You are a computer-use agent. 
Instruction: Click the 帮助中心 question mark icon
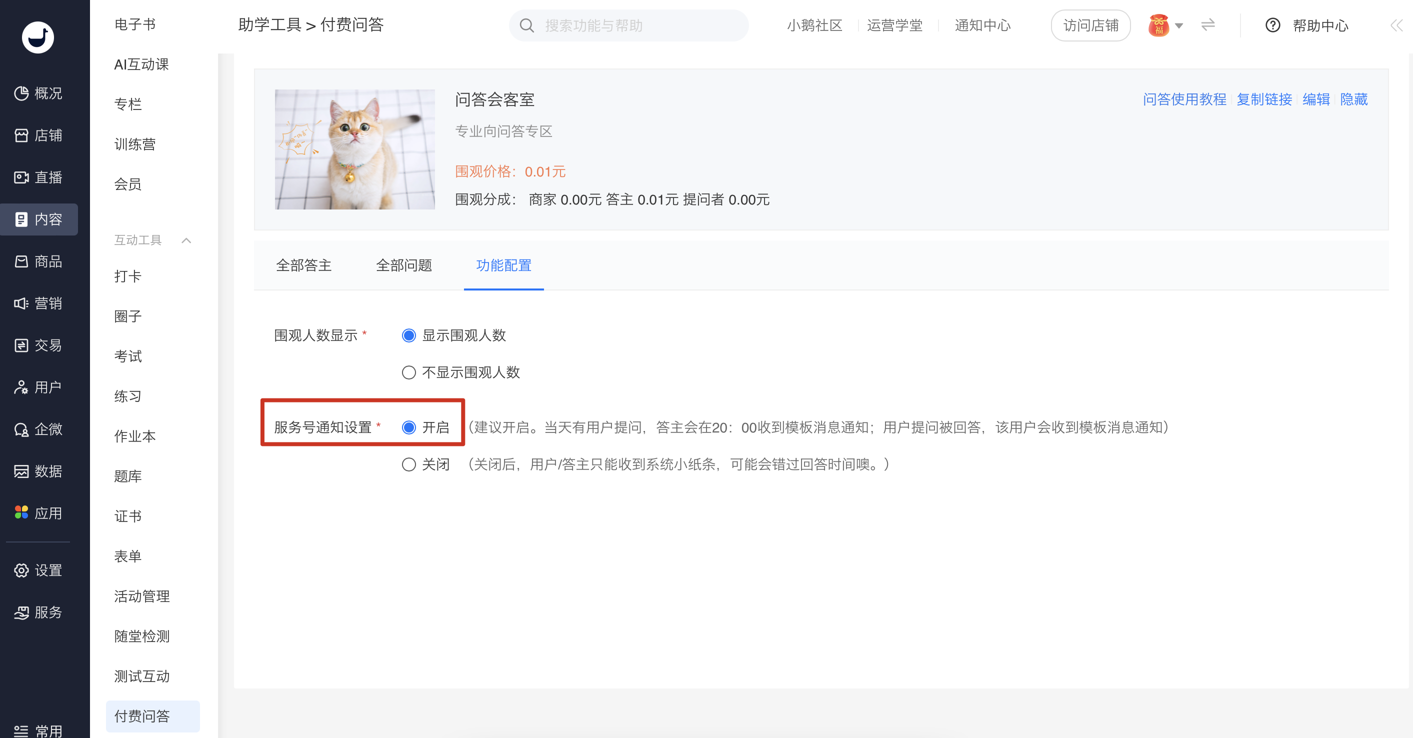(x=1272, y=25)
